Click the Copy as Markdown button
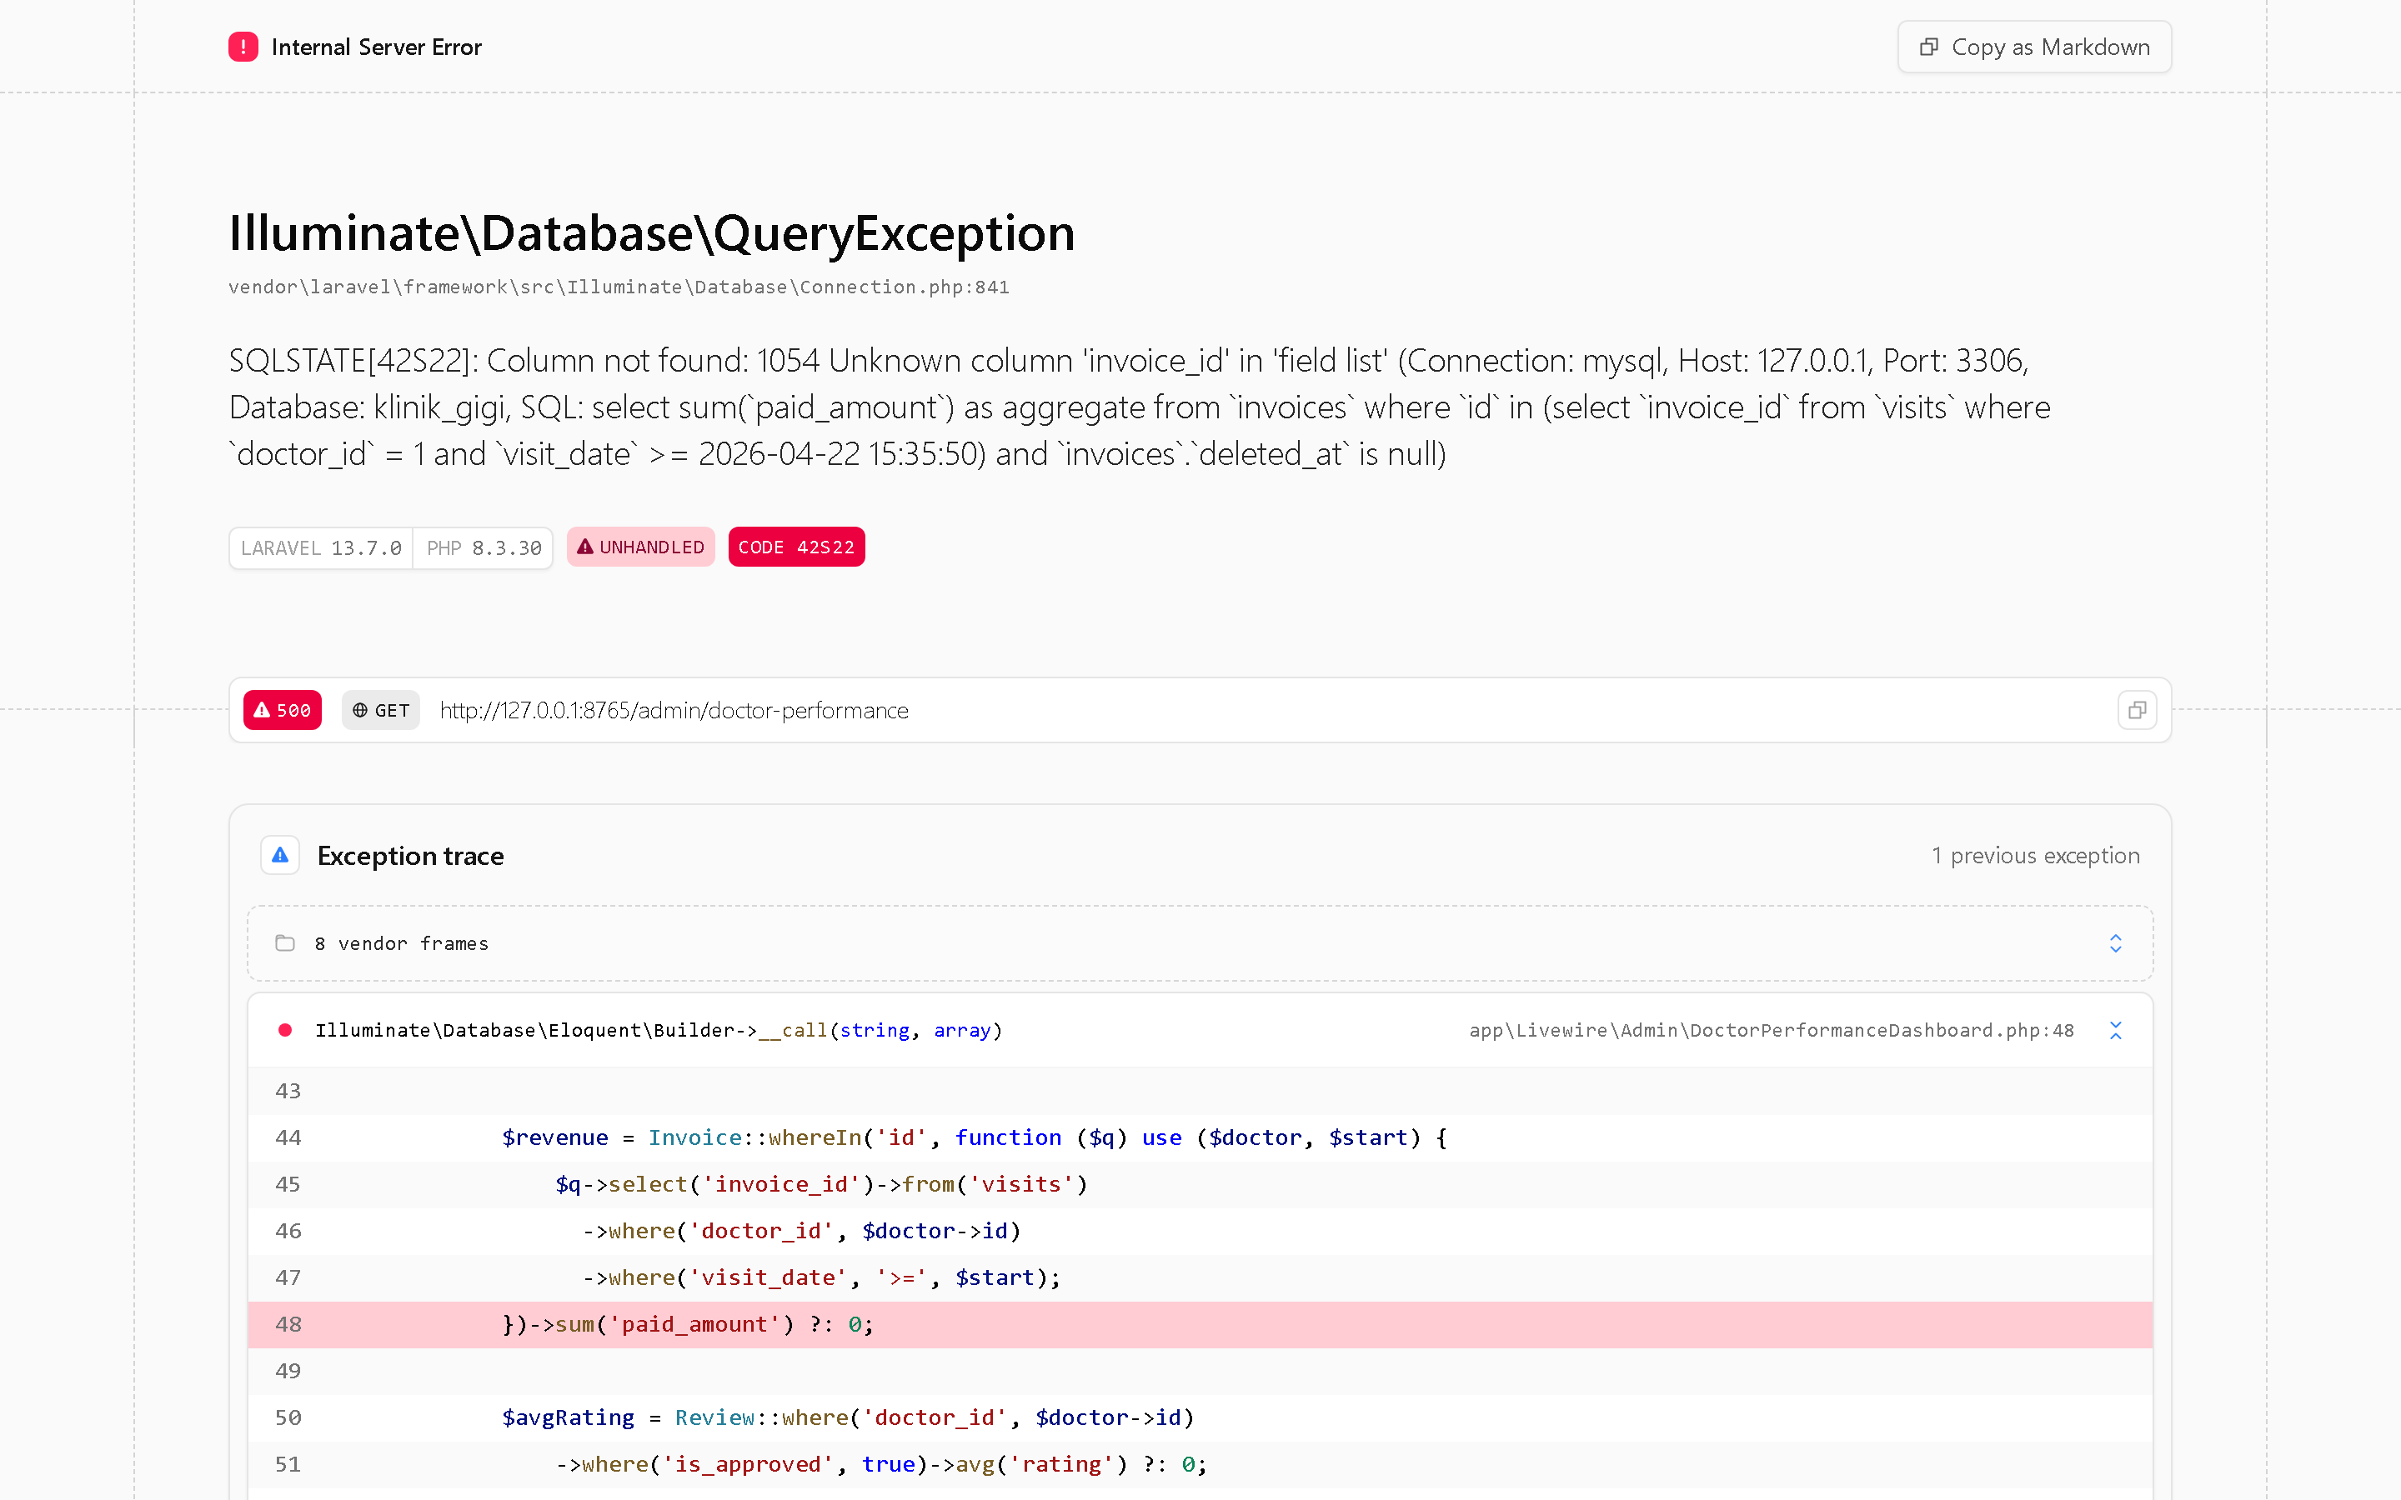Image resolution: width=2401 pixels, height=1500 pixels. coord(2034,47)
